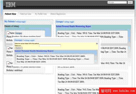
Task: Open Submit Personal Health Monitoring Report in right panel
Action: coord(73,26)
